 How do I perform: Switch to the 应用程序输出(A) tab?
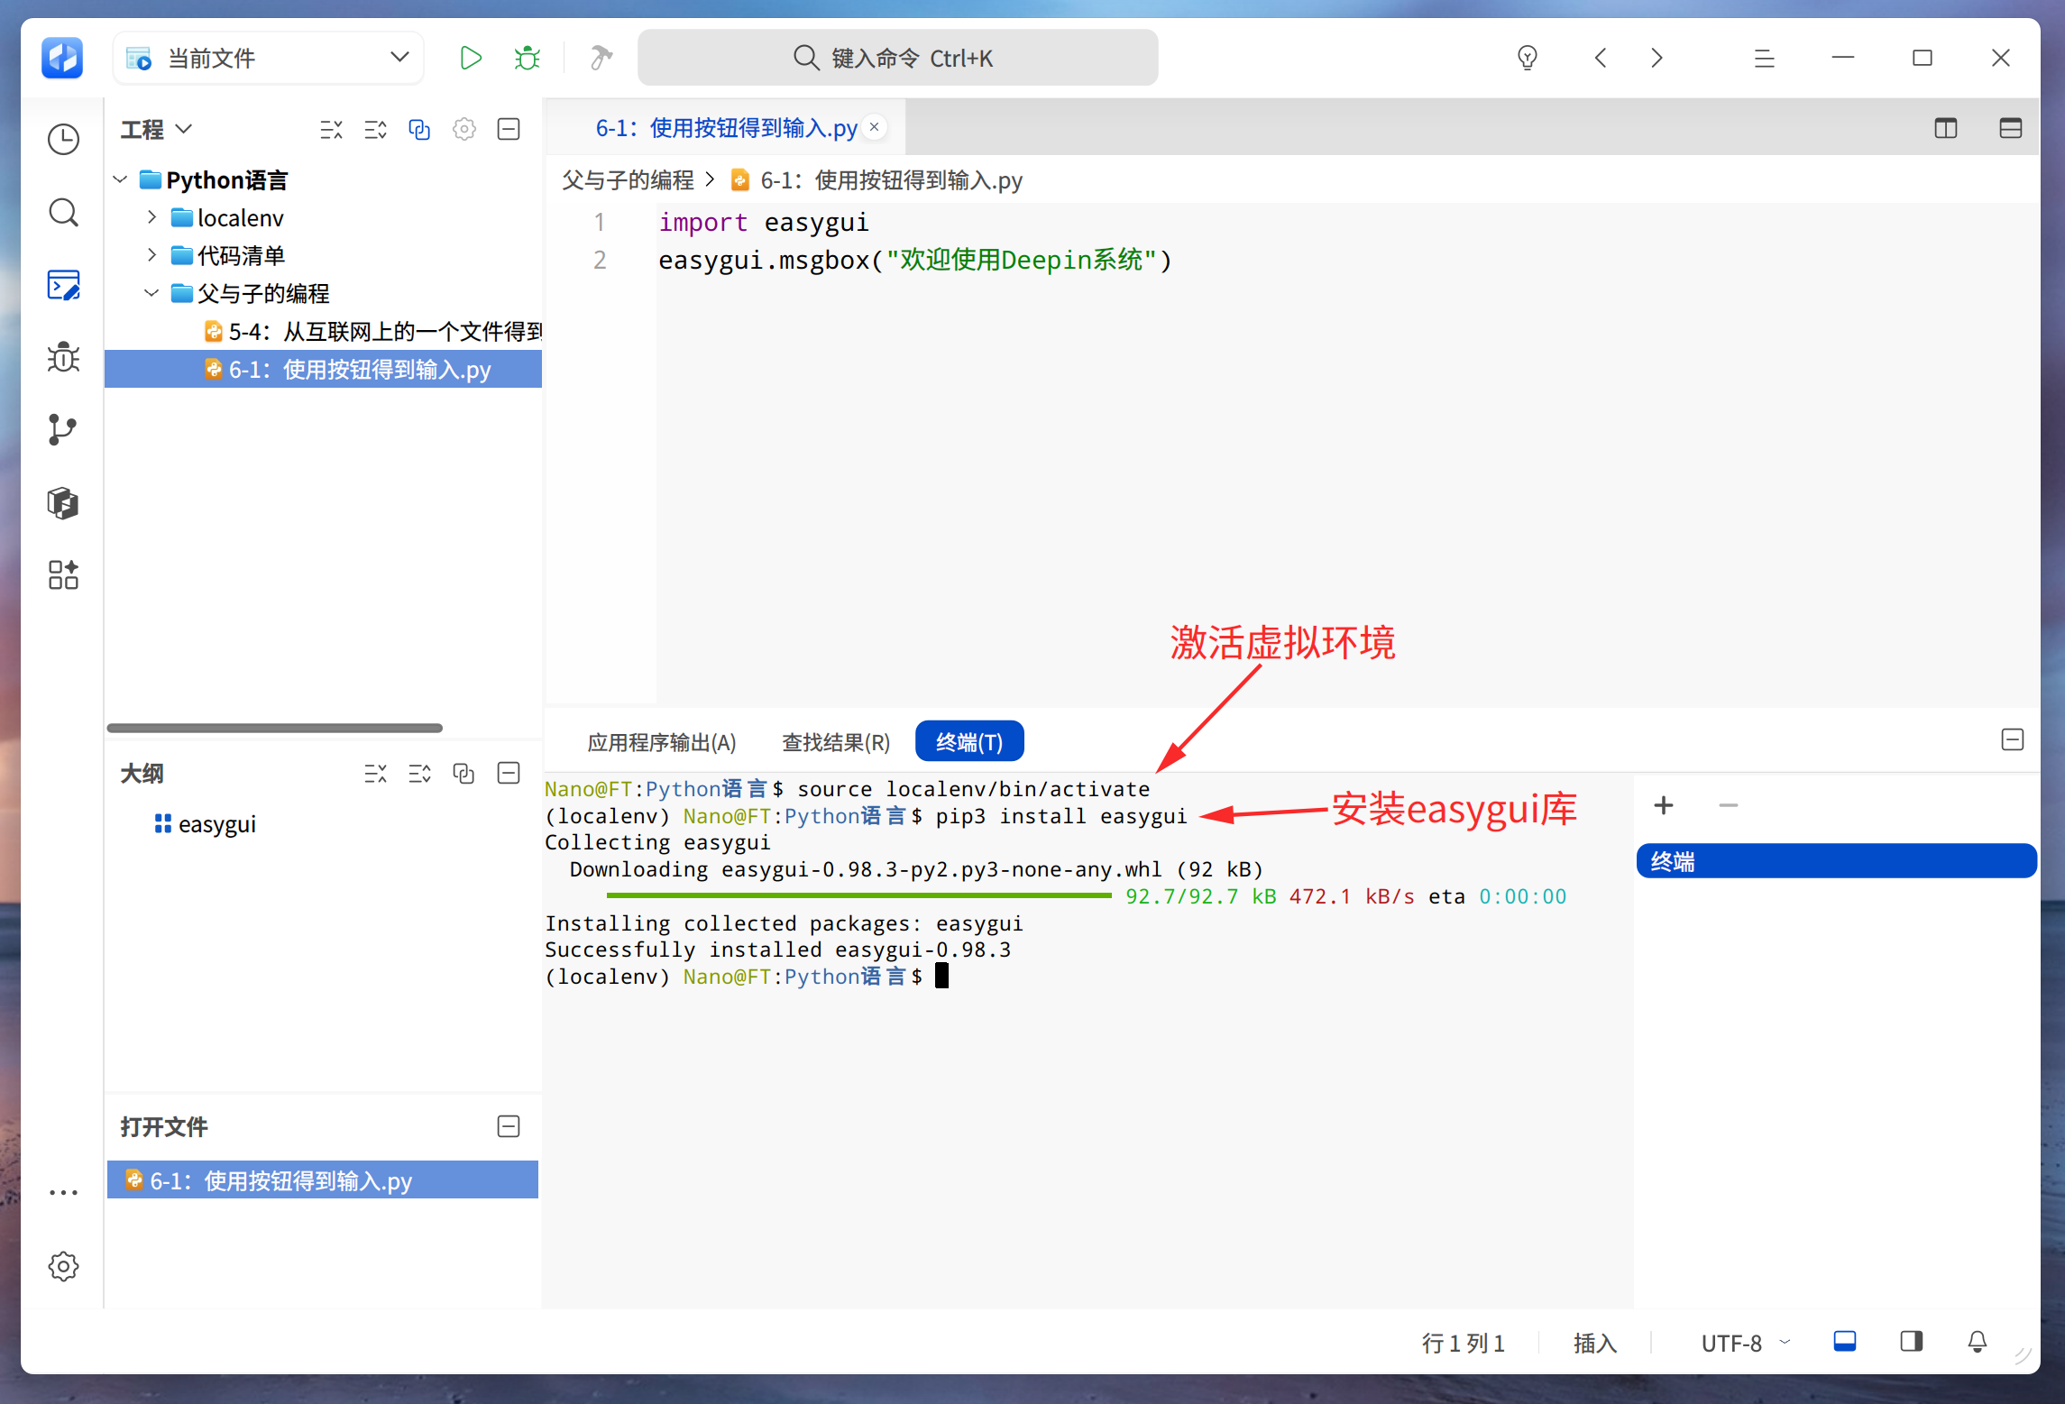662,742
